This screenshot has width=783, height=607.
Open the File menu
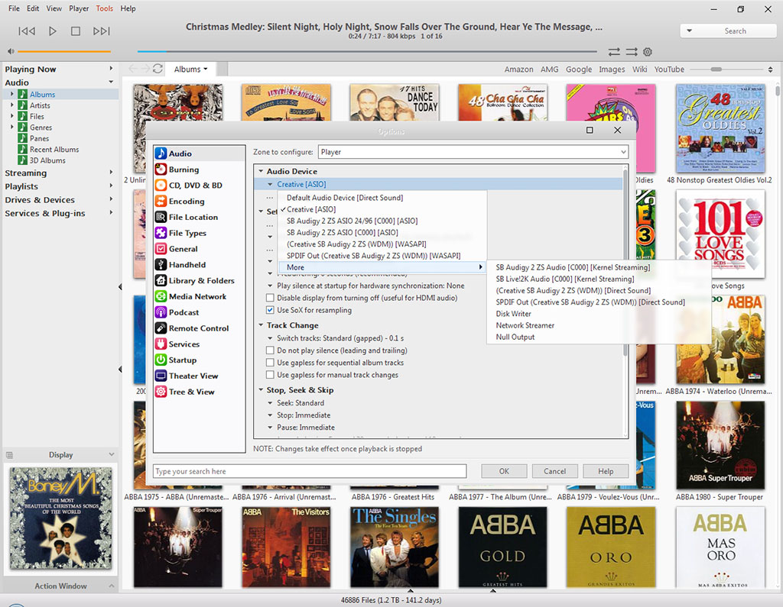(14, 8)
